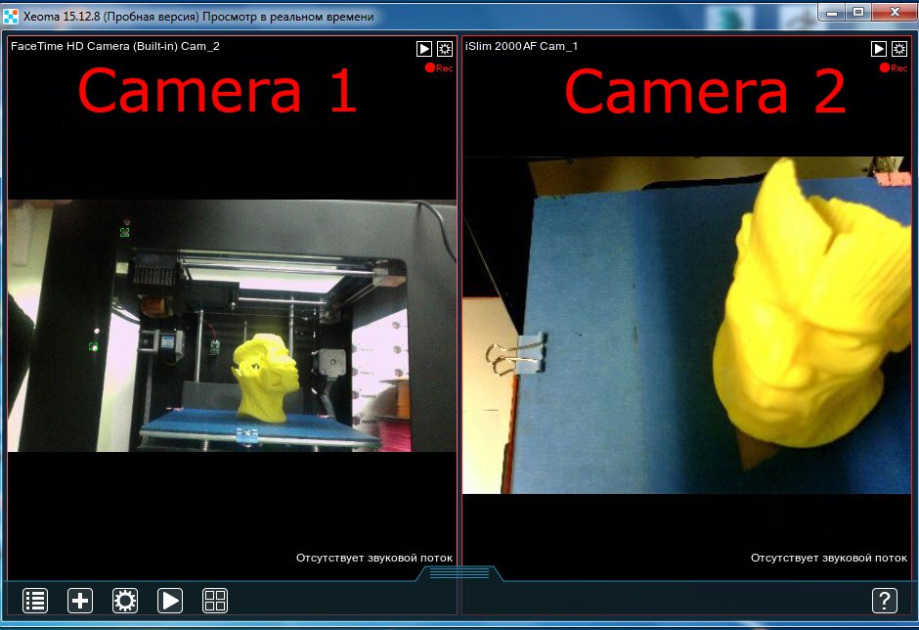
Task: Click no-audio-stream message on Camera 1
Action: click(x=374, y=558)
